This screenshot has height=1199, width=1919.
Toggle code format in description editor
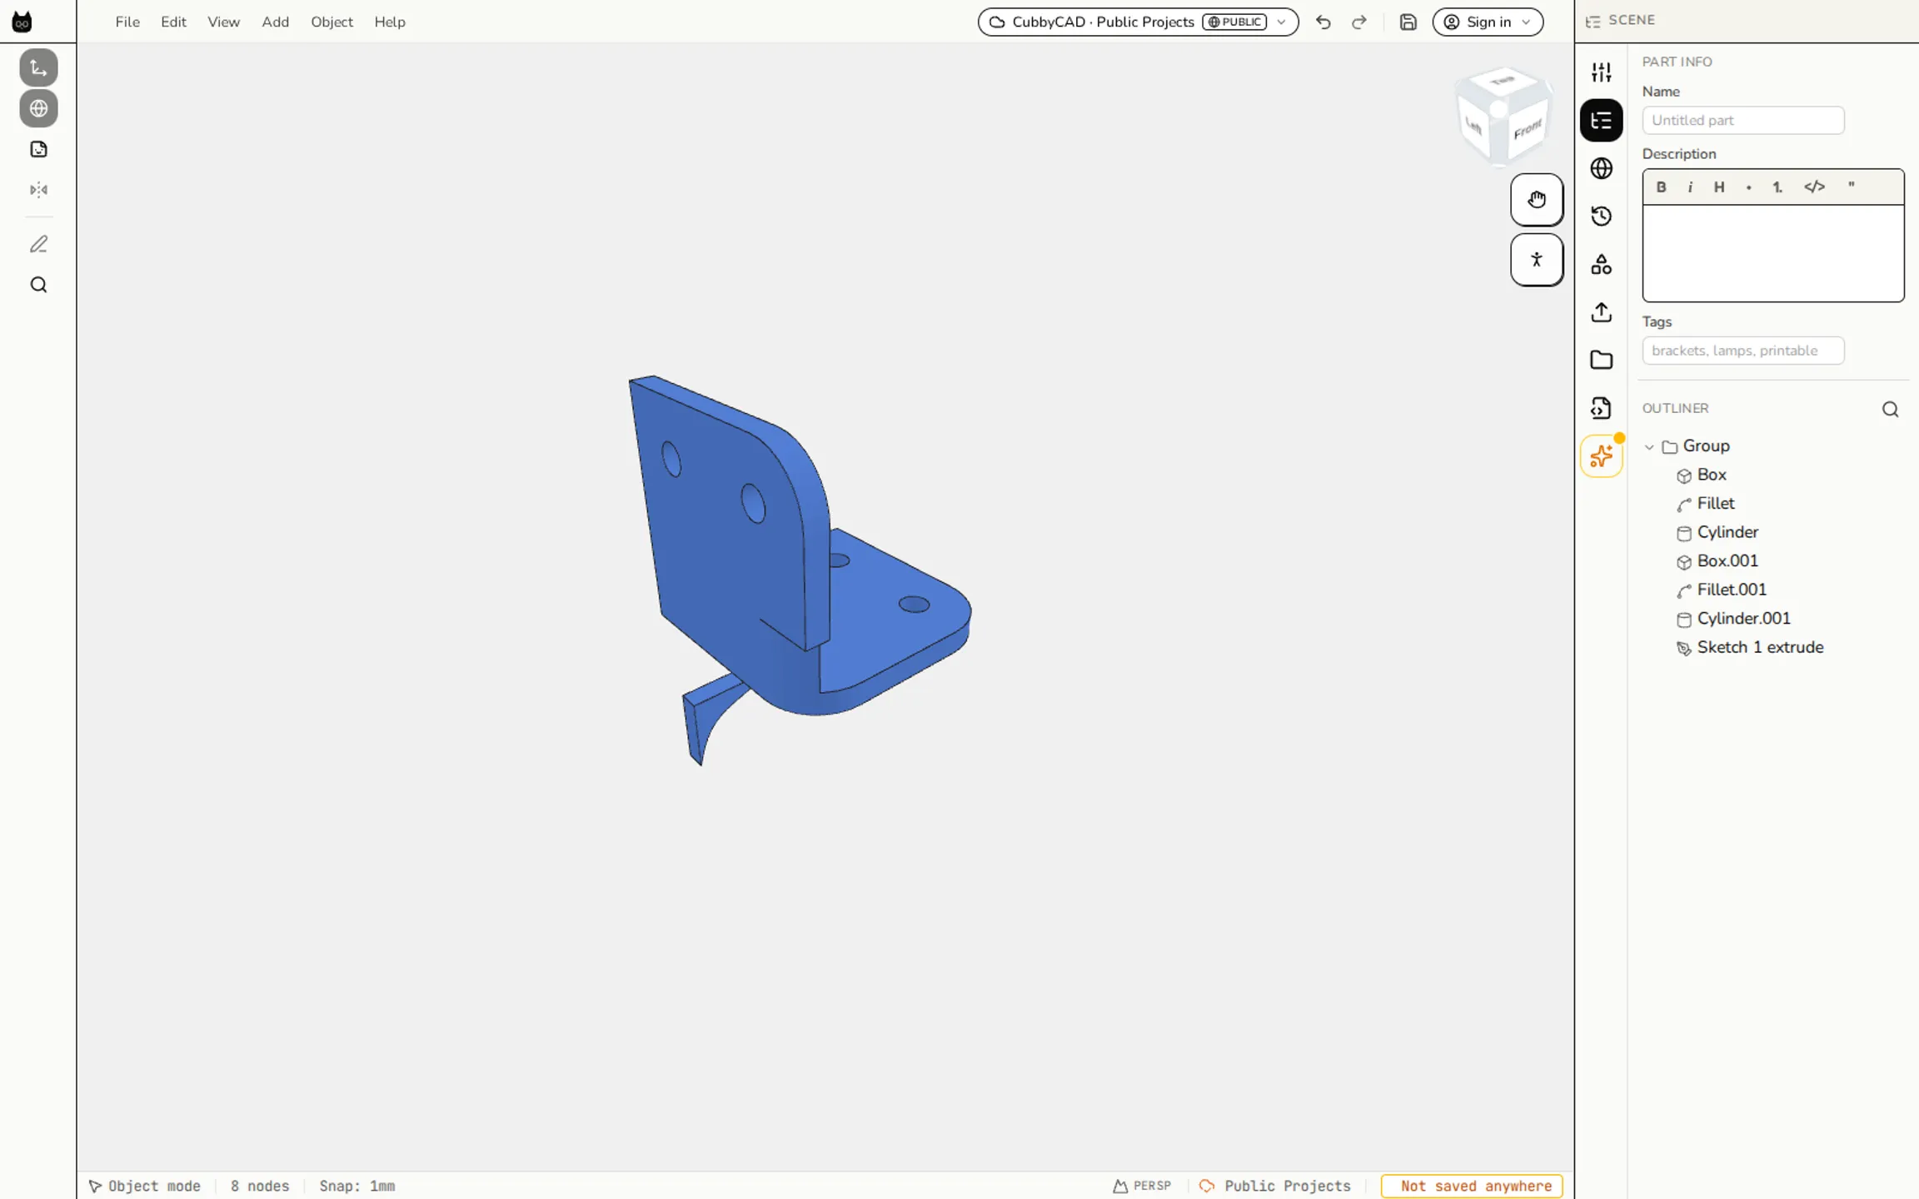pos(1814,187)
